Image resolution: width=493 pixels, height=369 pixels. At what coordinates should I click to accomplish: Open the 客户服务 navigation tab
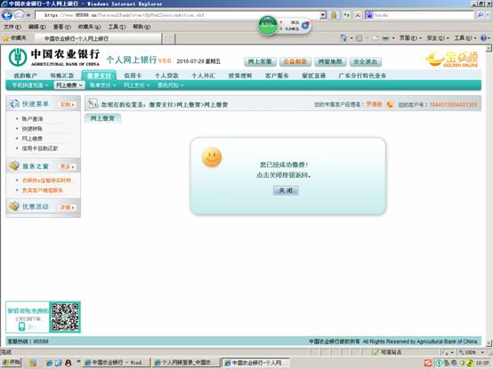[x=277, y=76]
